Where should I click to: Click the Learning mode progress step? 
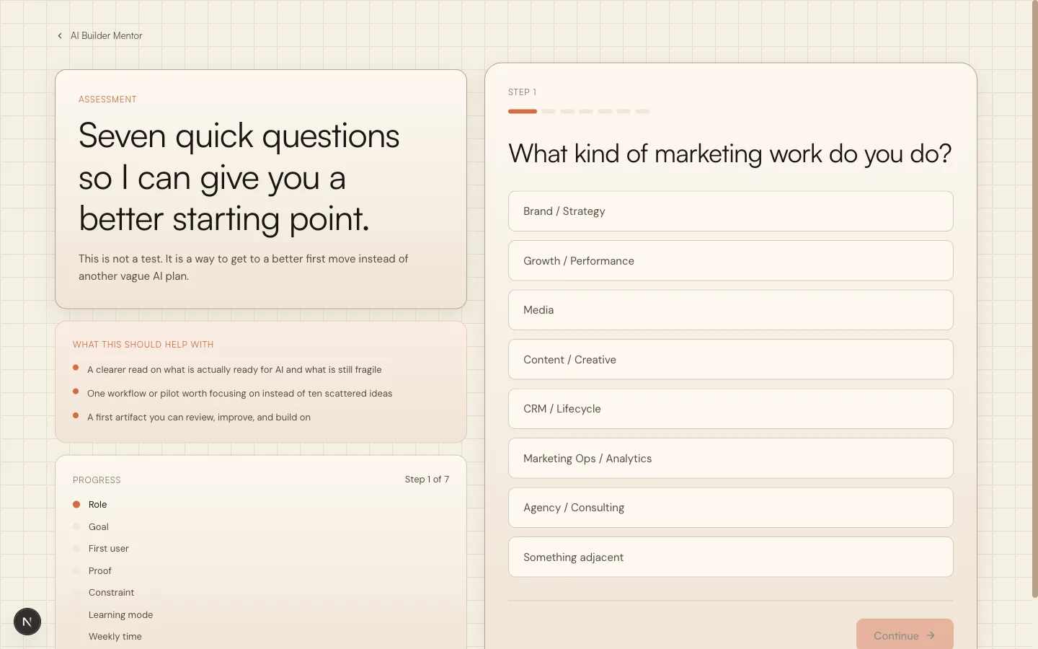coord(120,615)
